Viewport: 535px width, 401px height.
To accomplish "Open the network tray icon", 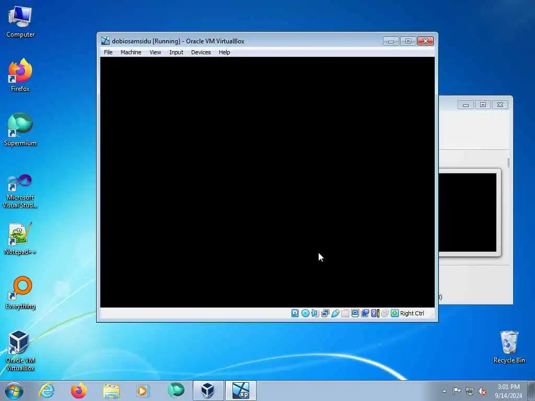I will pos(470,391).
